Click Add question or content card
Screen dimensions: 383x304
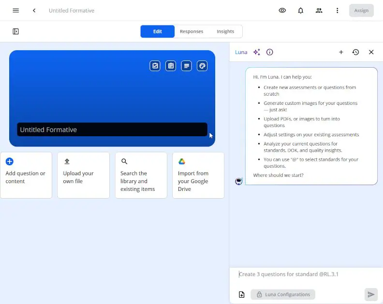tap(26, 175)
